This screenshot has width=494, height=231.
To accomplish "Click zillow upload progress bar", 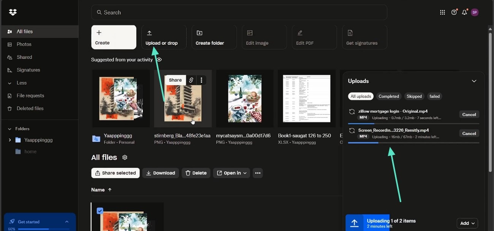I will pos(413,124).
